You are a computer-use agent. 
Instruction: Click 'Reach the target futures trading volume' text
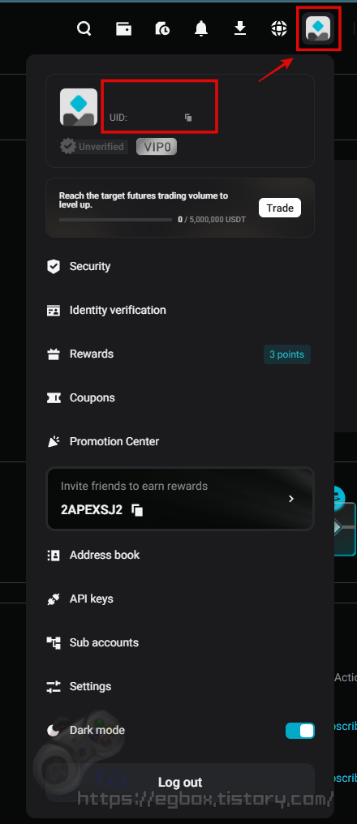point(144,200)
